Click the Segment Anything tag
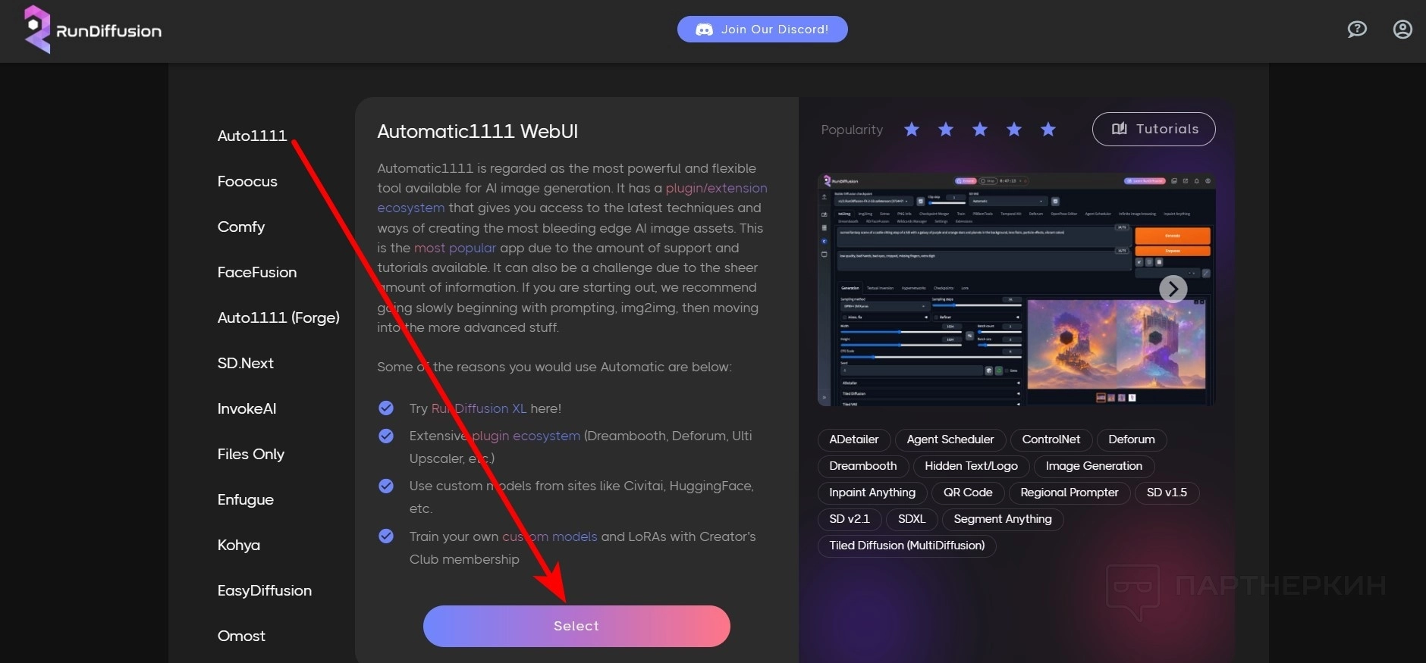Screen dimensions: 1426x663 1003,519
